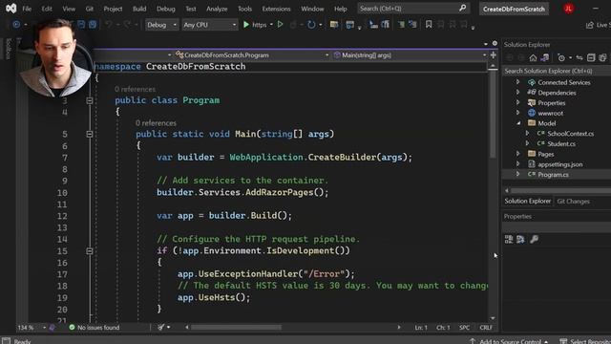Collapse the if IsDevelopment code block
The width and height of the screenshot is (611, 344).
pyautogui.click(x=89, y=251)
